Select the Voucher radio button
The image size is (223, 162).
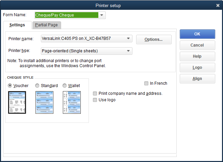coord(10,86)
